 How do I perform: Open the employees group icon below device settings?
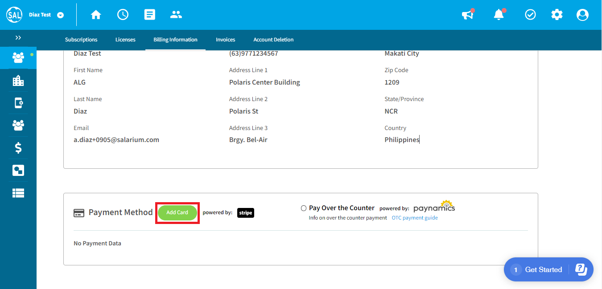18,126
